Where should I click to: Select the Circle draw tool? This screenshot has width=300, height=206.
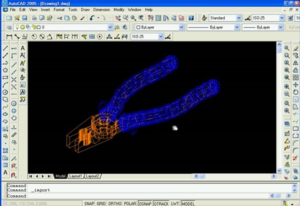coord(5,92)
